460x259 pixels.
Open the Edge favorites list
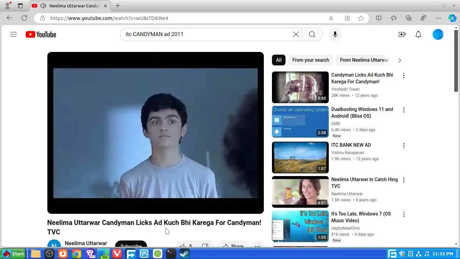tap(394, 18)
